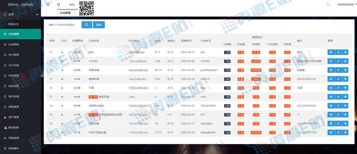Click the refresh icon in top bar

[x=59, y=5]
